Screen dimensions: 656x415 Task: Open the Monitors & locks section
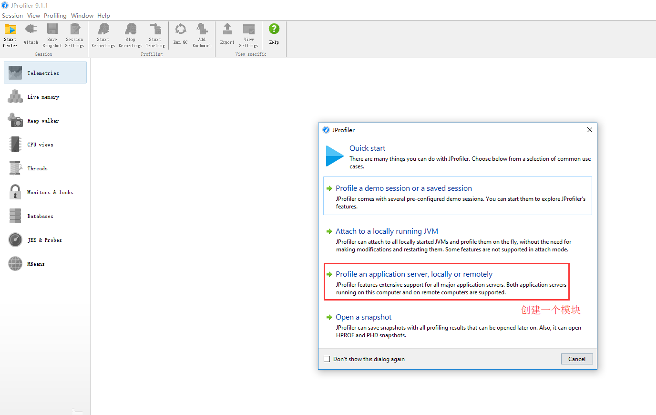click(45, 192)
